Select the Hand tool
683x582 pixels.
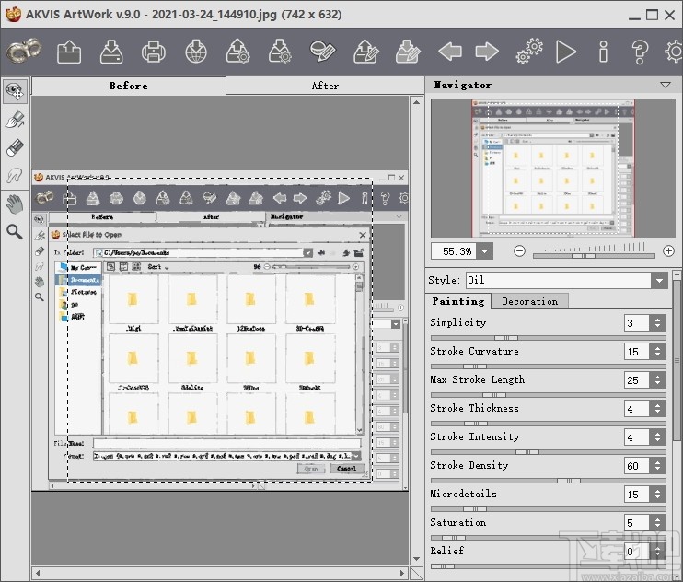[x=15, y=204]
